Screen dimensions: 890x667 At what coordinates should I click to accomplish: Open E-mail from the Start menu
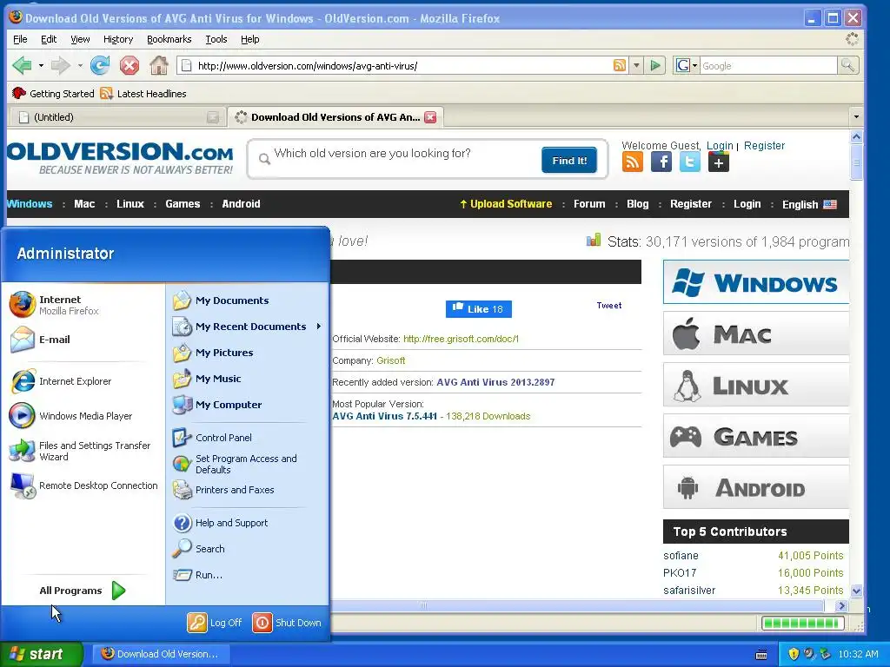coord(83,340)
